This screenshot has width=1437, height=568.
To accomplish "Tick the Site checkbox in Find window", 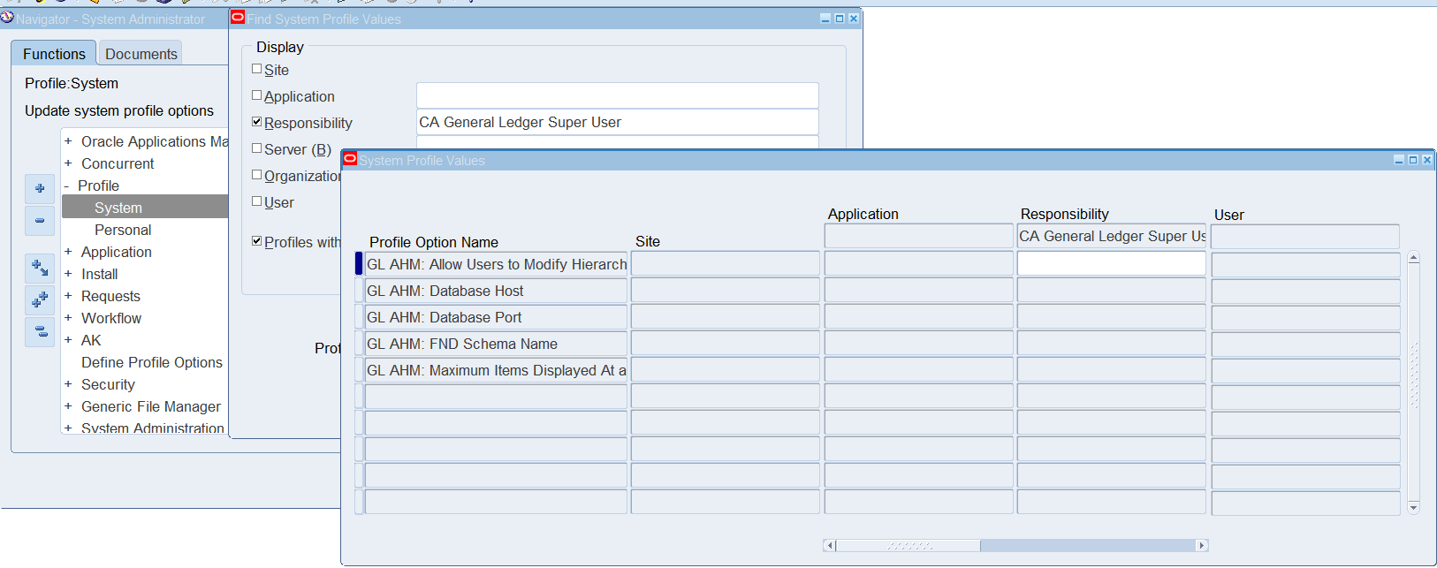I will point(257,69).
